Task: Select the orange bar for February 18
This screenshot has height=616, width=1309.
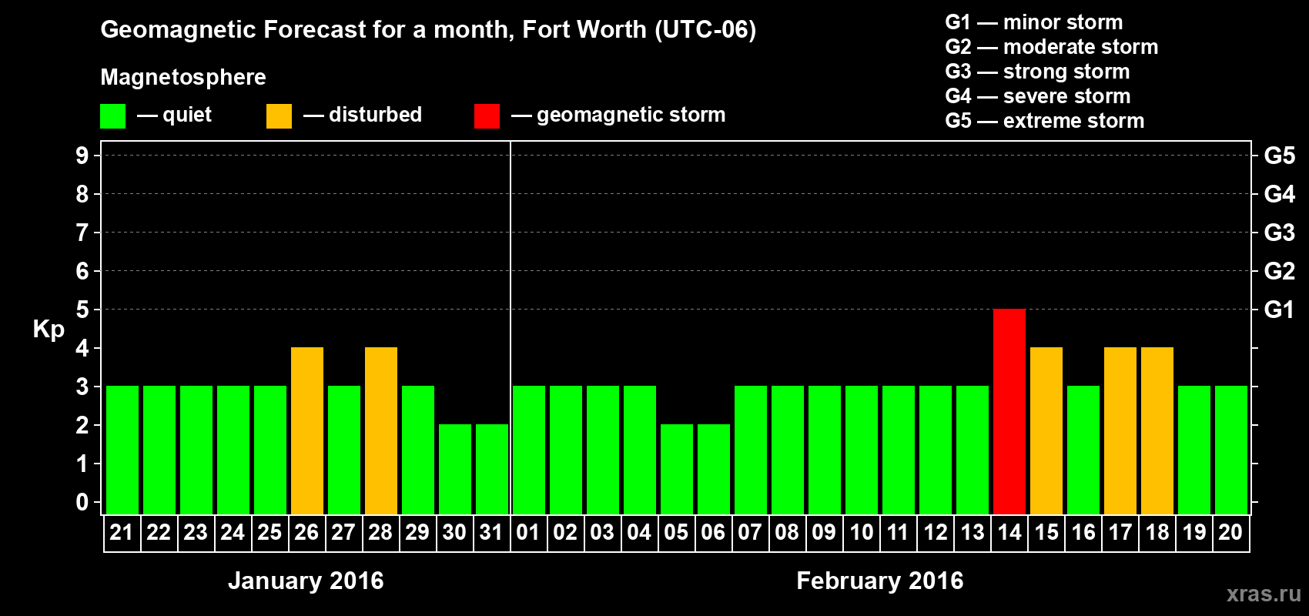Action: (x=1157, y=430)
